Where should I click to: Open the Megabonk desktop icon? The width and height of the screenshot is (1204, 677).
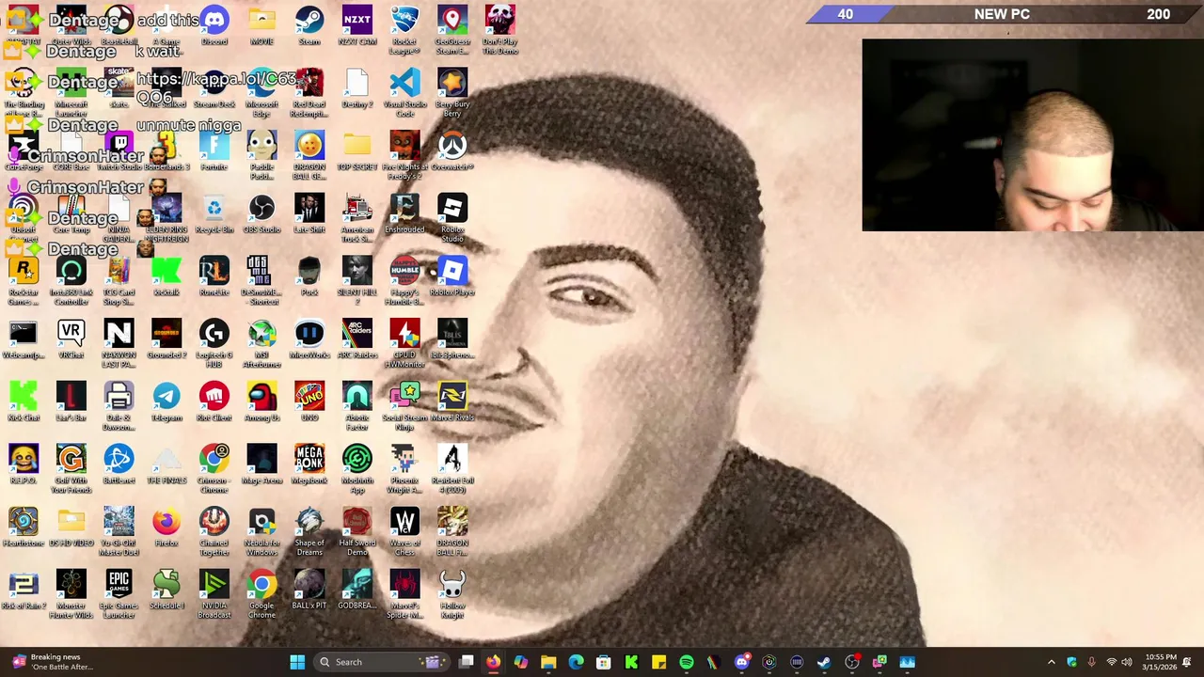coord(309,464)
